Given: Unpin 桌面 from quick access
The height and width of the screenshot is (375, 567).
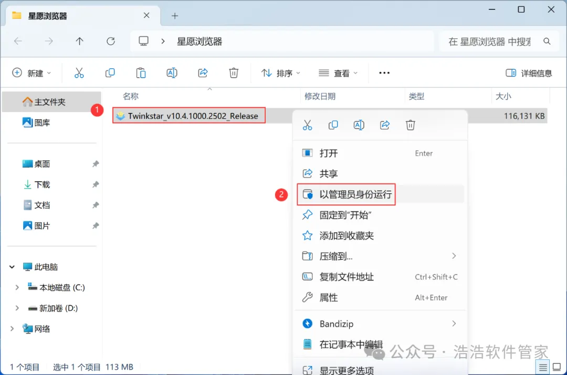Looking at the screenshot, I should coord(96,164).
